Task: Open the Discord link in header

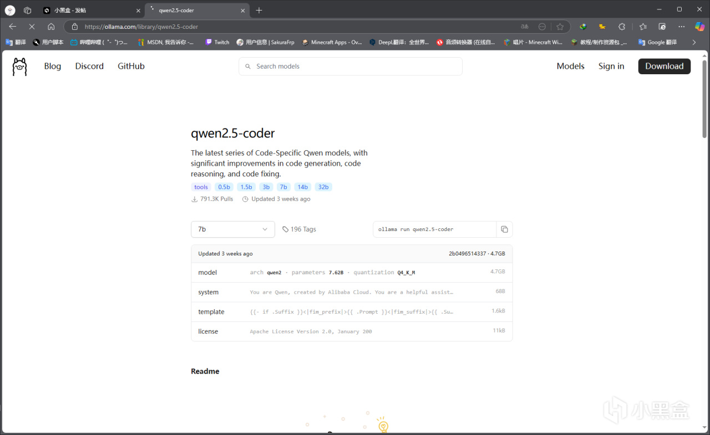Action: (x=89, y=66)
